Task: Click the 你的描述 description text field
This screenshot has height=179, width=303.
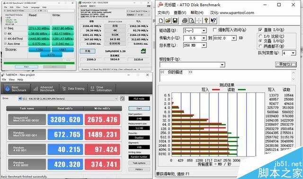Action: [225, 76]
